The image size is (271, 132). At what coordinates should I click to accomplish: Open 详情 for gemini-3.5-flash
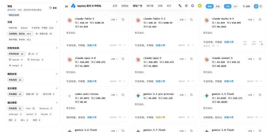(x=251, y=95)
